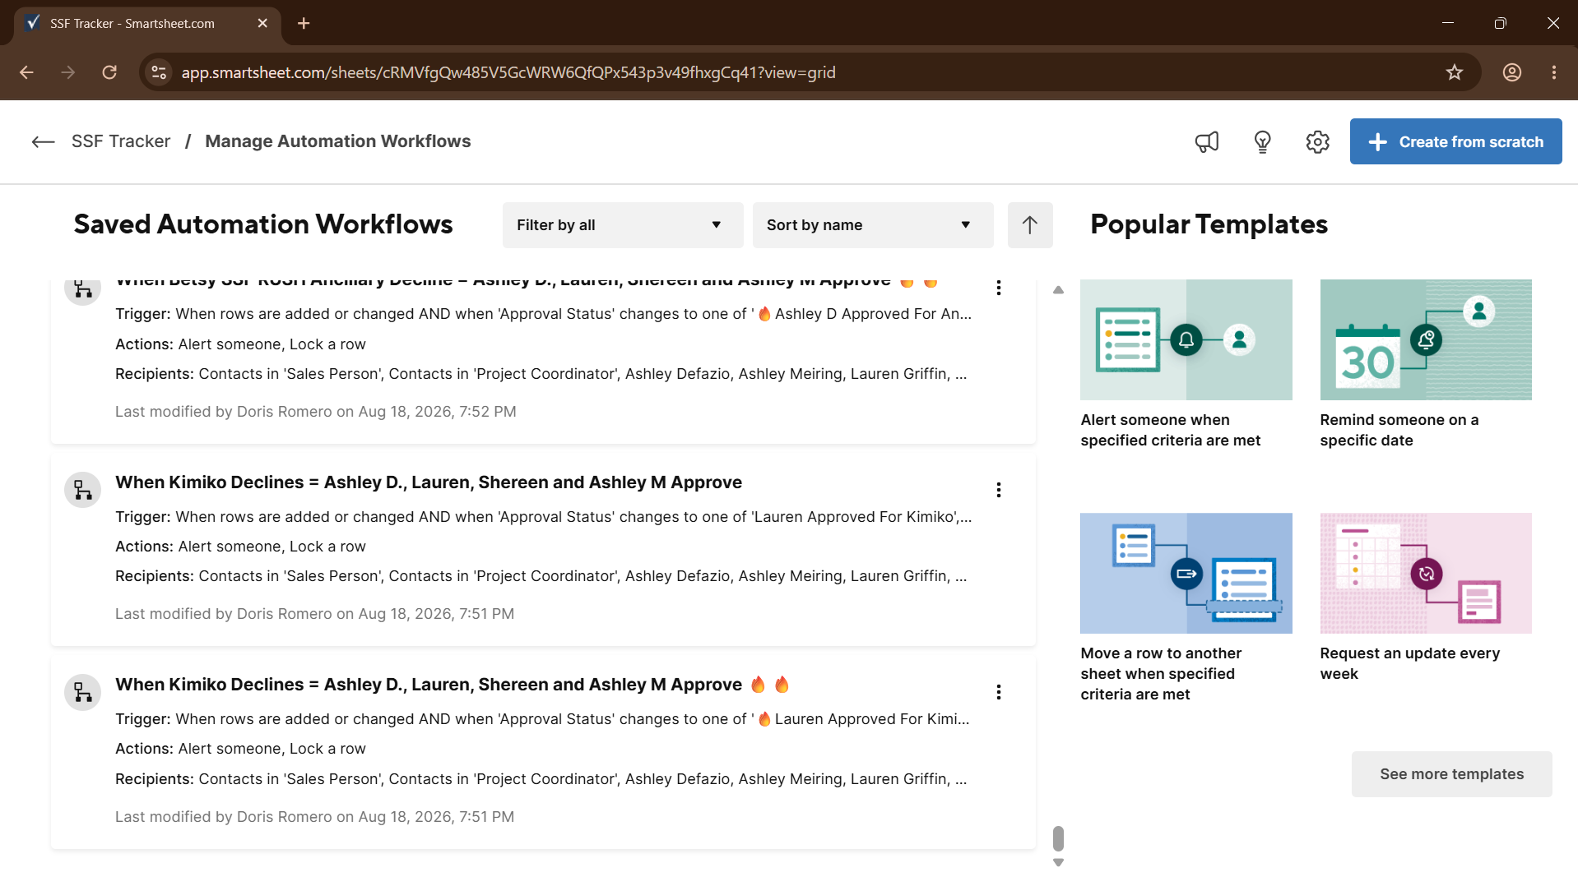Open the announcements megaphone icon

pyautogui.click(x=1207, y=141)
